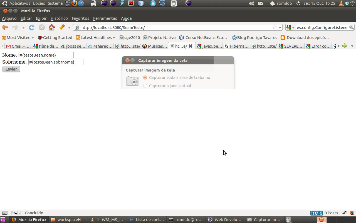Select Capturar a janela atual option
The width and height of the screenshot is (356, 223).
[167, 86]
